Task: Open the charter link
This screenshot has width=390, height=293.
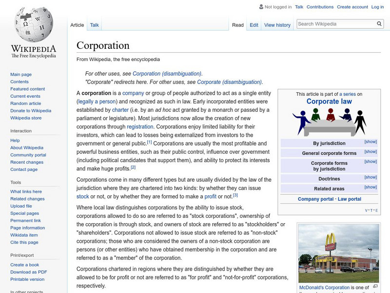Action: pyautogui.click(x=120, y=110)
